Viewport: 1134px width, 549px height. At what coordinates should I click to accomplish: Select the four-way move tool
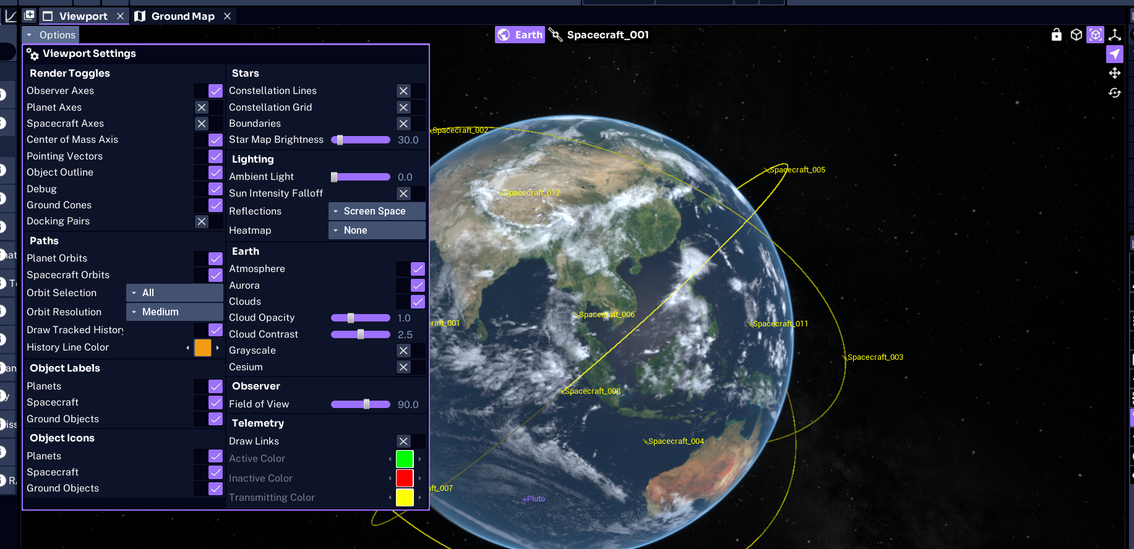(1115, 73)
